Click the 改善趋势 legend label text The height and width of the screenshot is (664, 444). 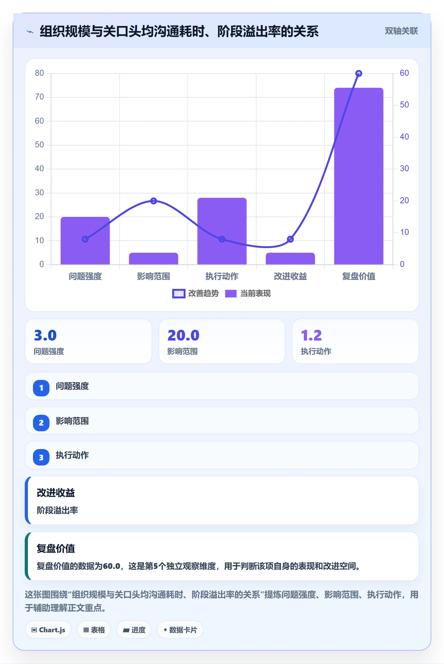204,294
